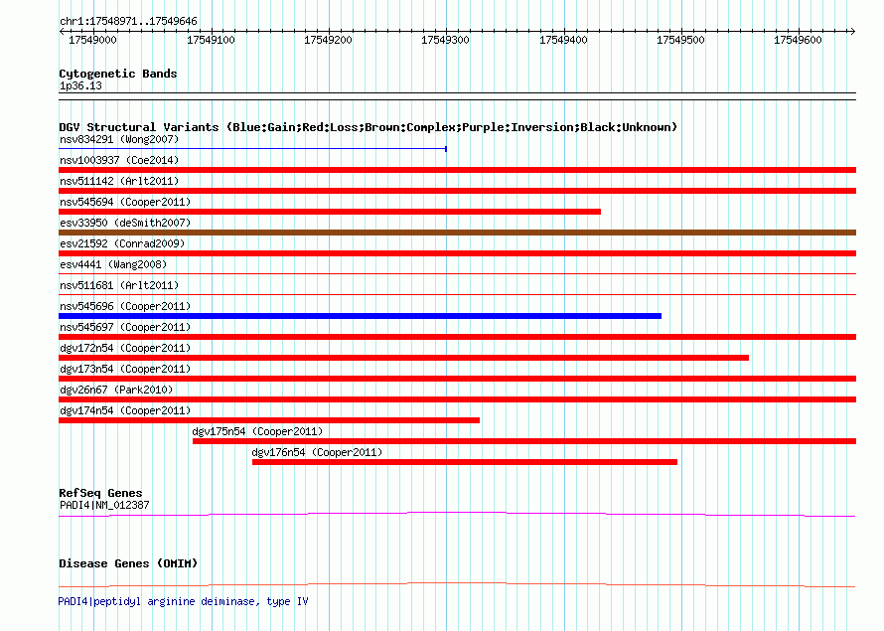Click the dgv176n54 (Cooper2011) variant label

click(317, 452)
